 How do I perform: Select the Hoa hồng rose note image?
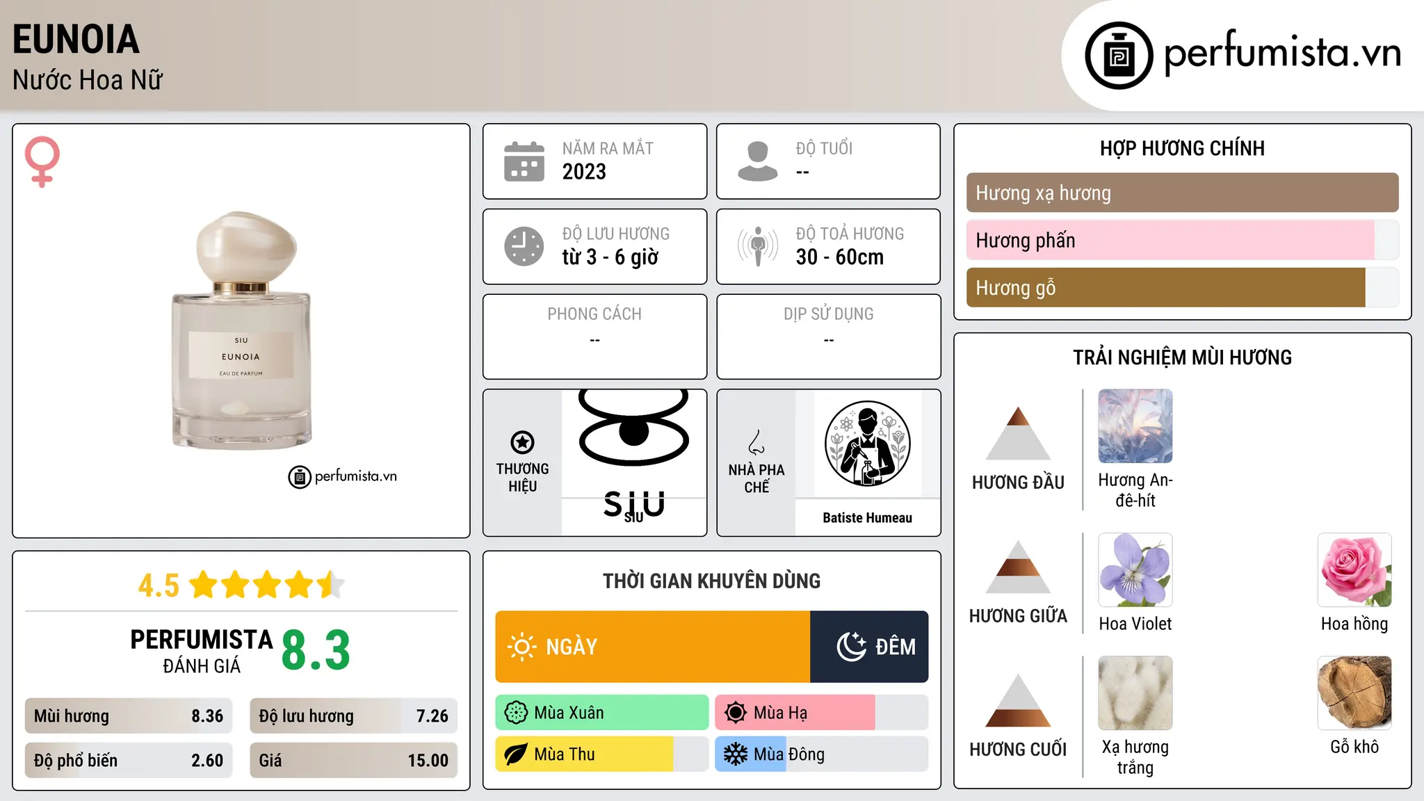coord(1354,570)
